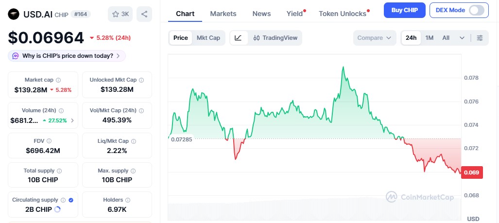
Task: Click info icon next to Unlocked Mkt Cap
Action: [x=141, y=80]
